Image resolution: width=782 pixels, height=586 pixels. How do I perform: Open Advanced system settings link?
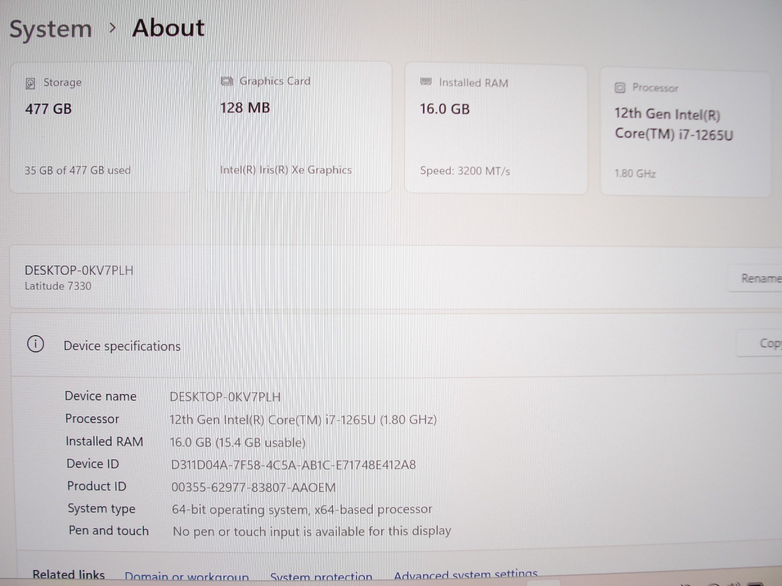[466, 575]
